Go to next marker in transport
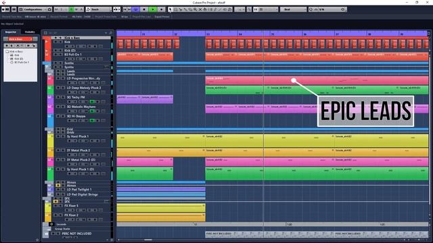Screen dimensions: 433x243 tap(129, 9)
